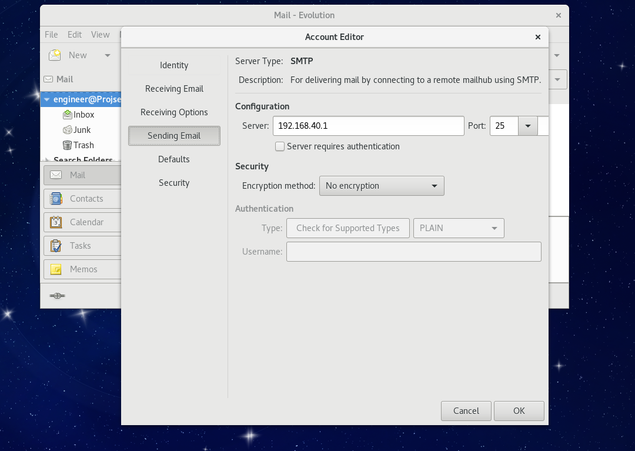Click the switcher collapse handle below Memos

56,296
